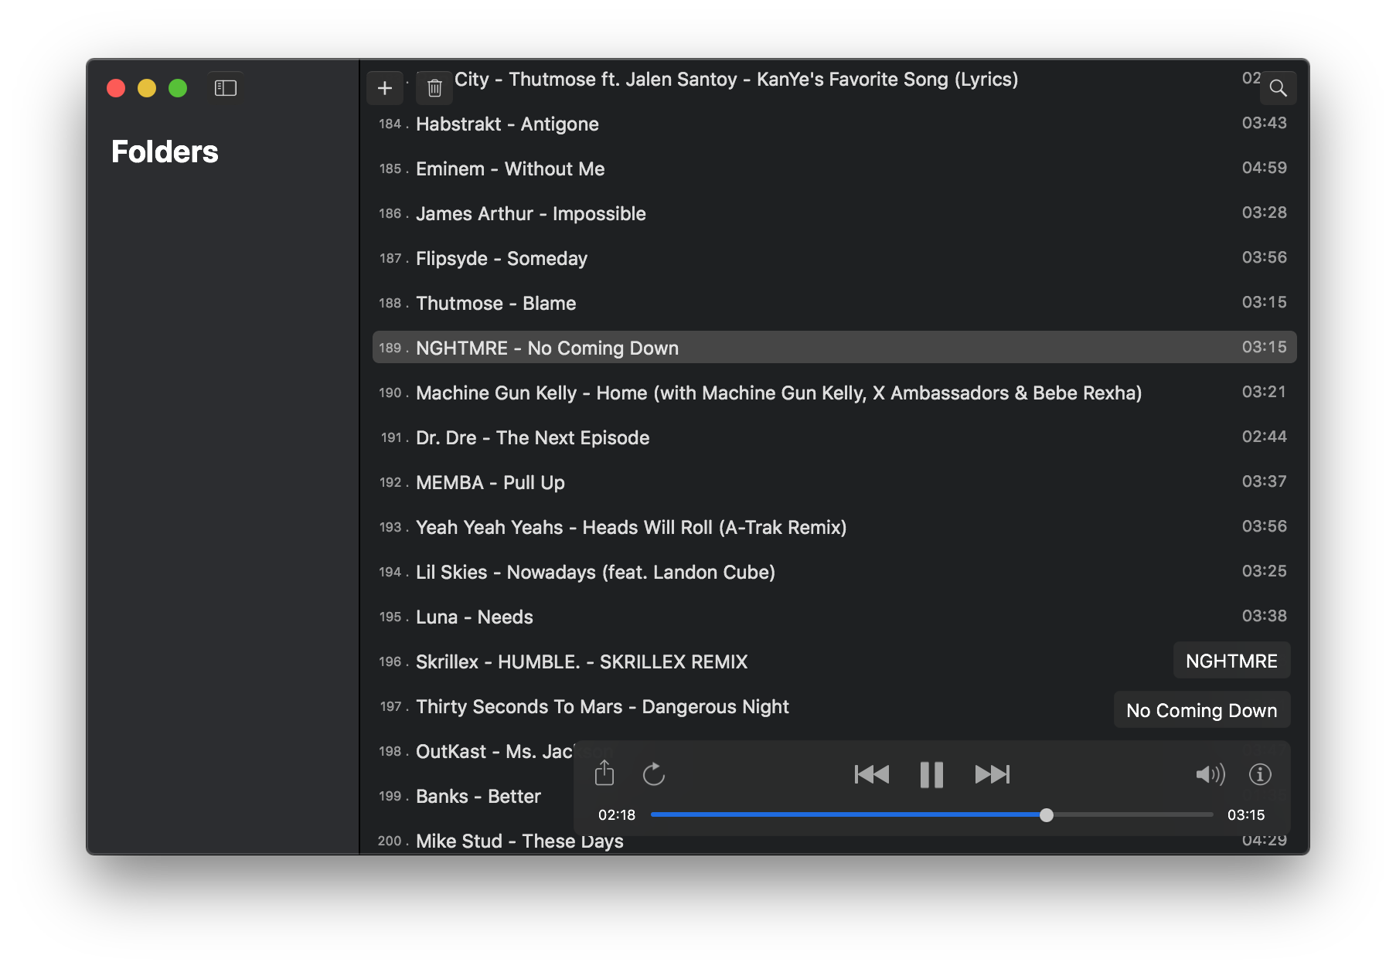Click duration 02:44 of The Next Episode
Screen dimensions: 1396x969
(1264, 437)
